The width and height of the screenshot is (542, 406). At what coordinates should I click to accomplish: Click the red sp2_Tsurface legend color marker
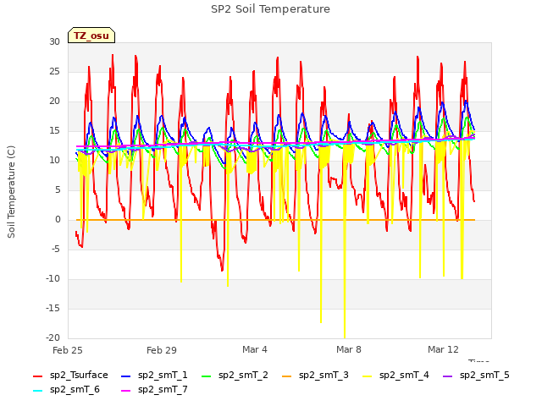pyautogui.click(x=37, y=376)
